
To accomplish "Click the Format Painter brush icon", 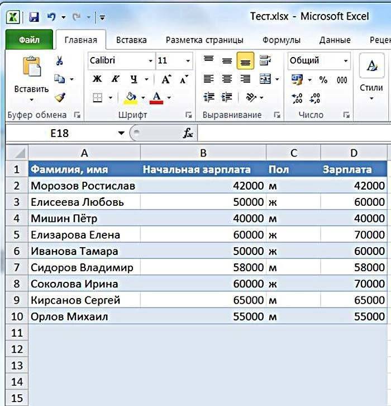I will click(x=60, y=97).
